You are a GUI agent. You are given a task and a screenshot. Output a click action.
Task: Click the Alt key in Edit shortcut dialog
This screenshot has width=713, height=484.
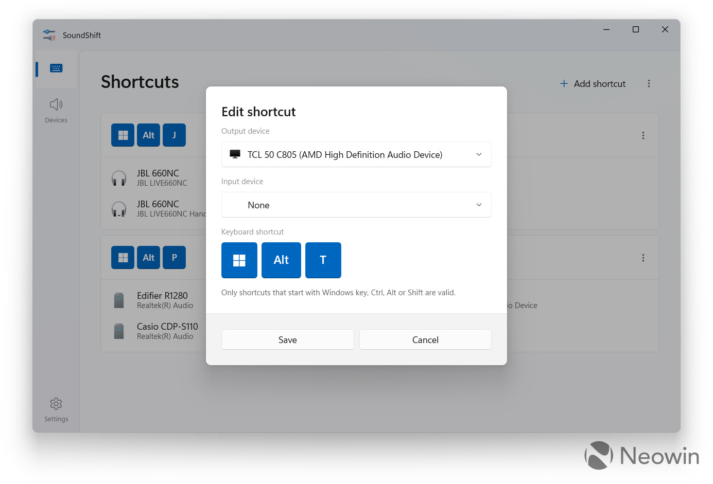(281, 260)
